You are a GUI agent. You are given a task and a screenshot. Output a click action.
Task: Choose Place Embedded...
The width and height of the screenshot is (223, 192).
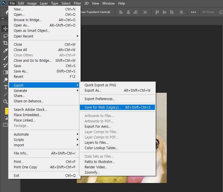click(x=44, y=115)
